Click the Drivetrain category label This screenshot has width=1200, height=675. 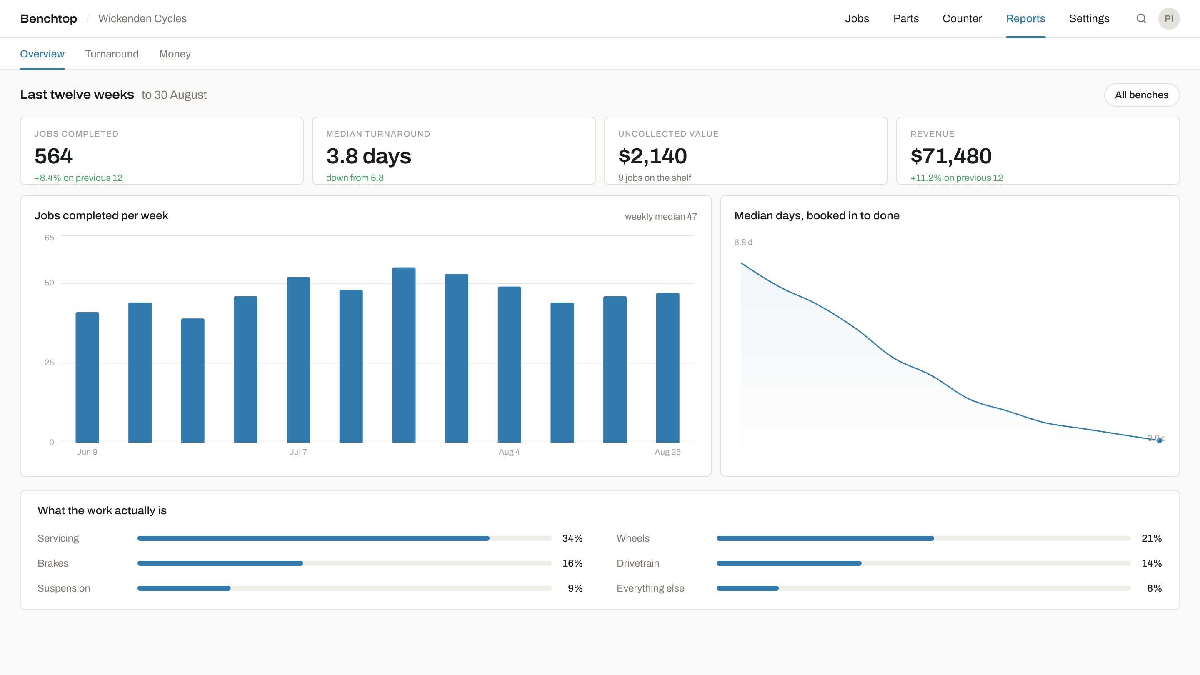pos(638,564)
